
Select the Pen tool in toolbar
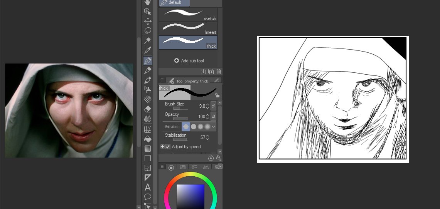148,61
